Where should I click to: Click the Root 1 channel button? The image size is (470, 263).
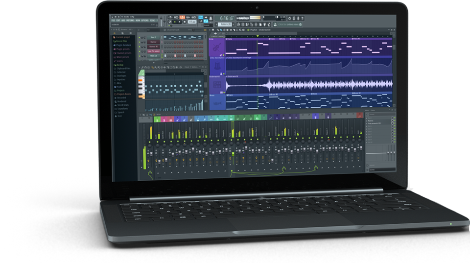coord(153,37)
